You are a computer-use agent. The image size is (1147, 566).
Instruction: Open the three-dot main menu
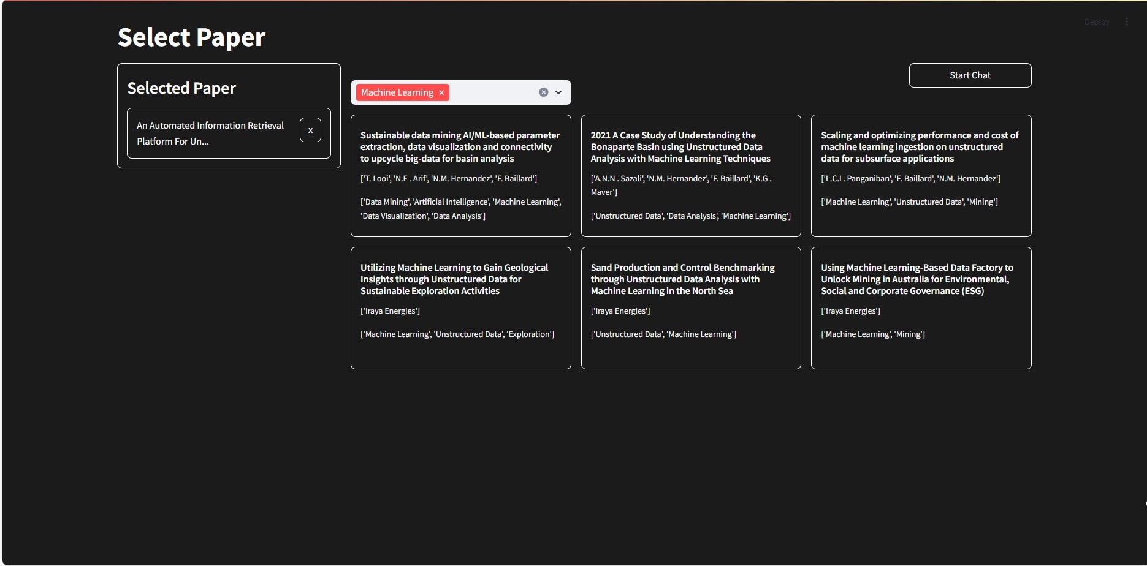(1126, 21)
